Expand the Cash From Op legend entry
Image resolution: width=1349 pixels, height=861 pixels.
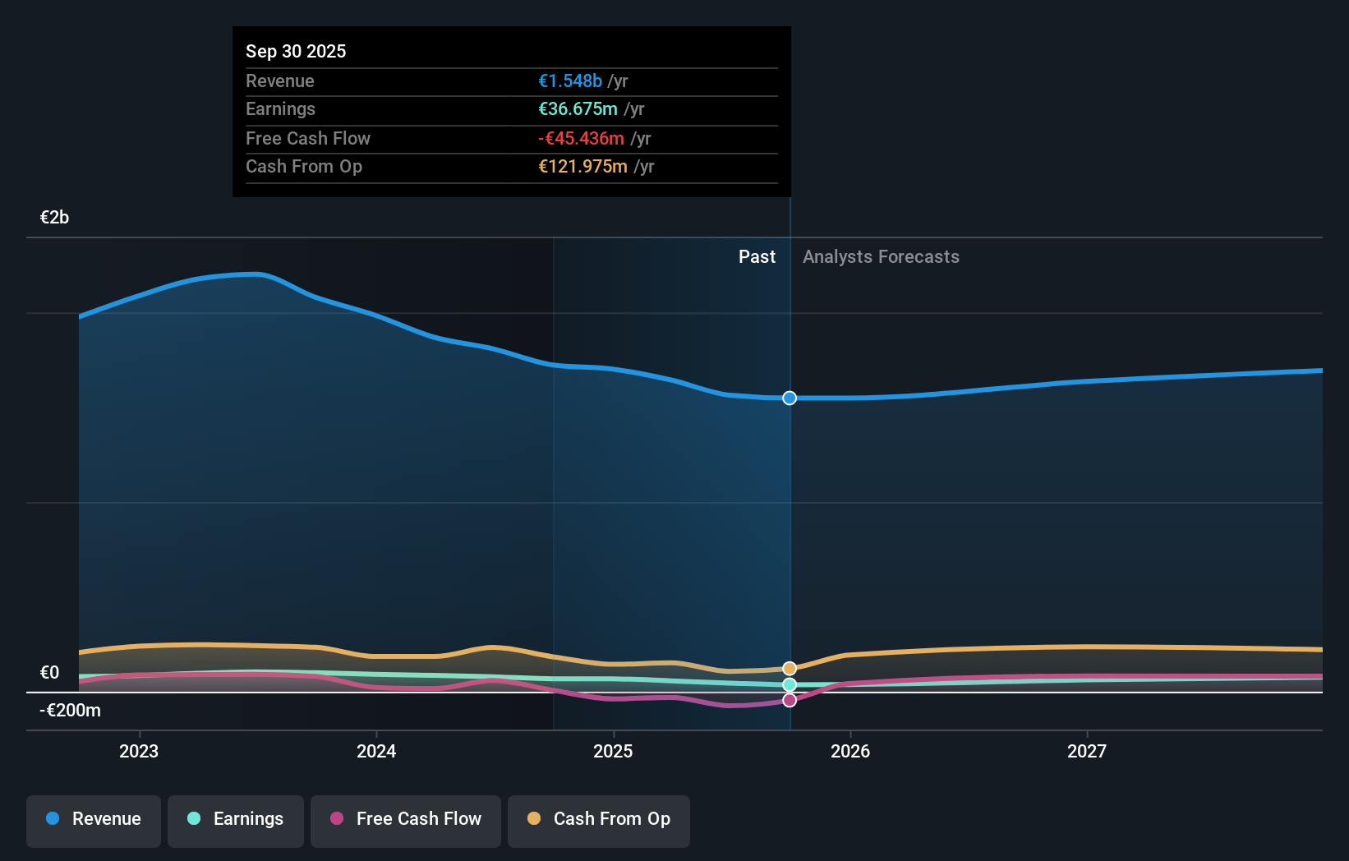click(598, 819)
